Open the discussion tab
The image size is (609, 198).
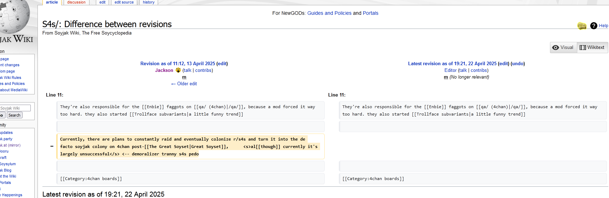click(x=76, y=2)
